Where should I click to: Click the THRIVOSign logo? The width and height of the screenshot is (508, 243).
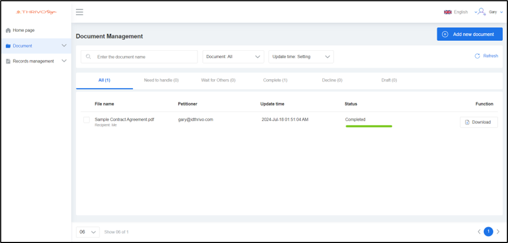[x=37, y=12]
